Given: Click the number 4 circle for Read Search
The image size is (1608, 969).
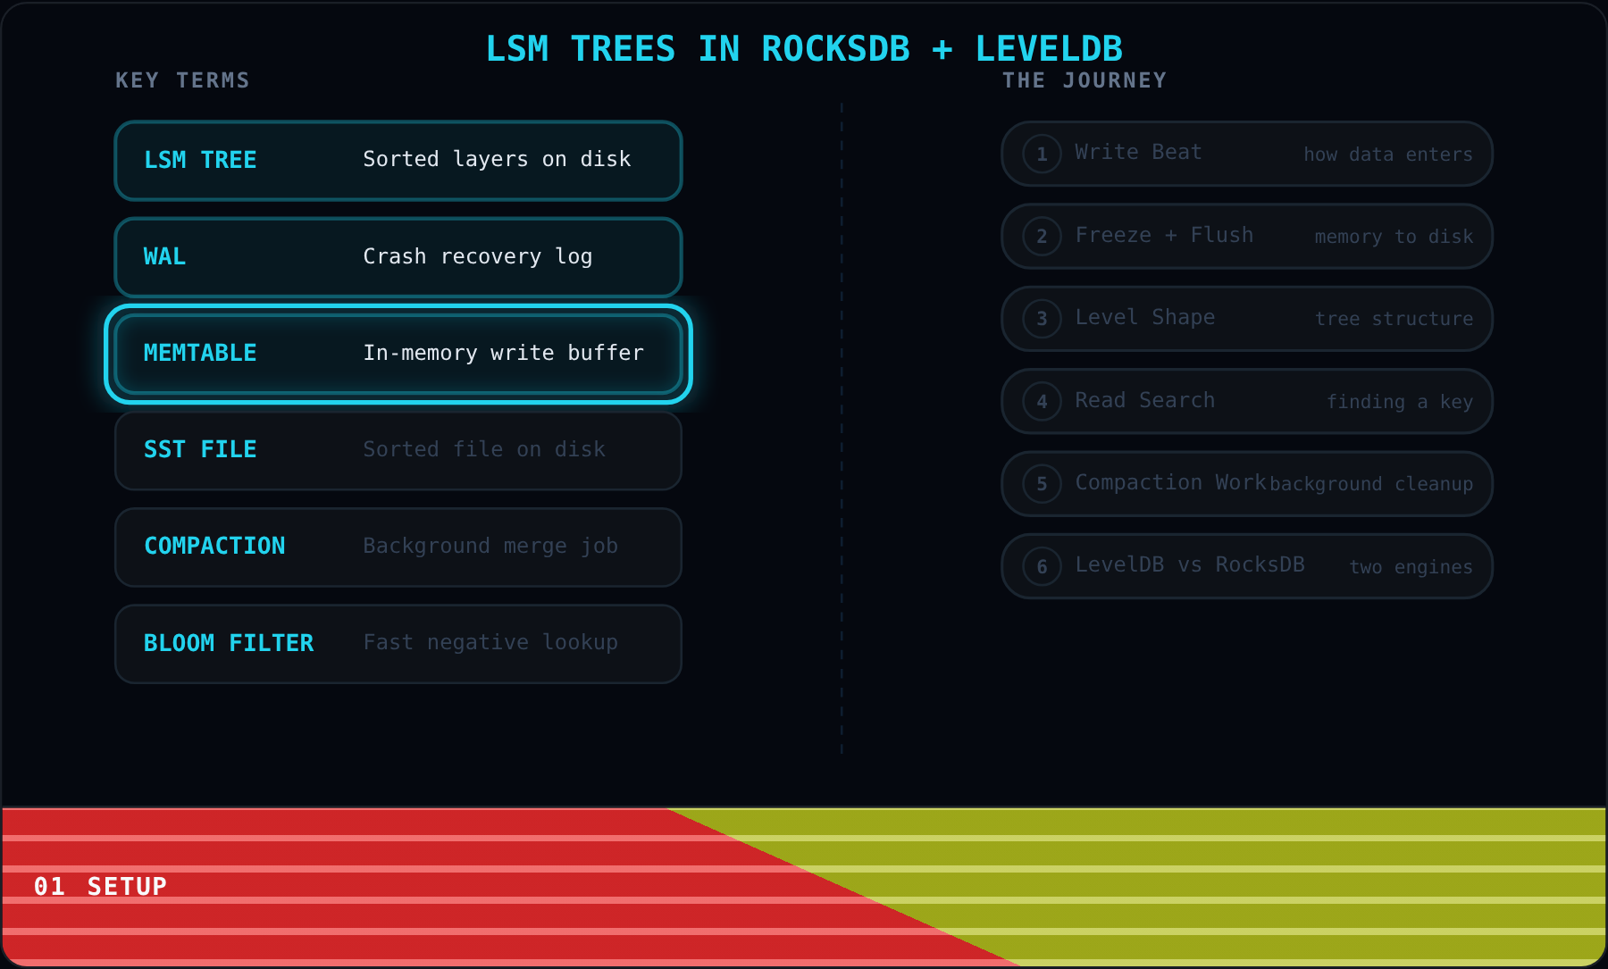Looking at the screenshot, I should click(1042, 401).
